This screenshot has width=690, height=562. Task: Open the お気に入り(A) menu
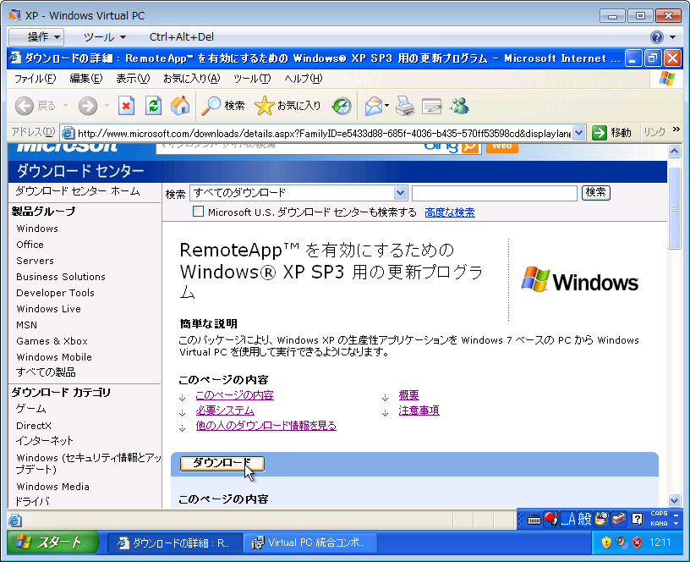tap(191, 79)
